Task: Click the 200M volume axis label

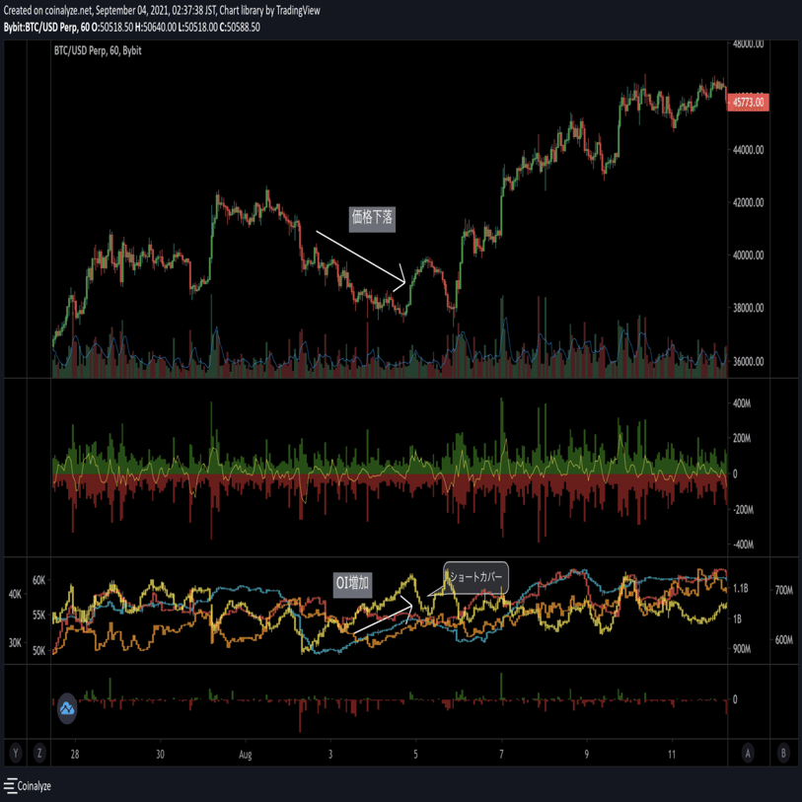Action: tap(742, 438)
